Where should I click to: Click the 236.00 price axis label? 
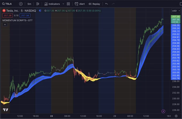point(176,81)
